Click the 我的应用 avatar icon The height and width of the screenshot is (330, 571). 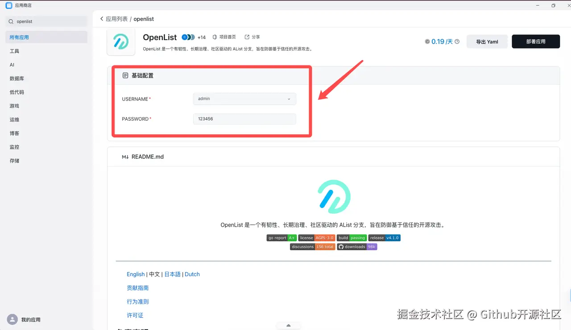12,319
